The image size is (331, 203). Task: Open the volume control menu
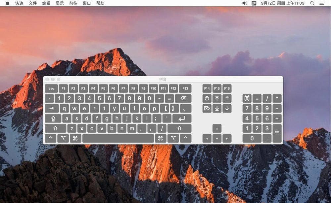pos(245,3)
